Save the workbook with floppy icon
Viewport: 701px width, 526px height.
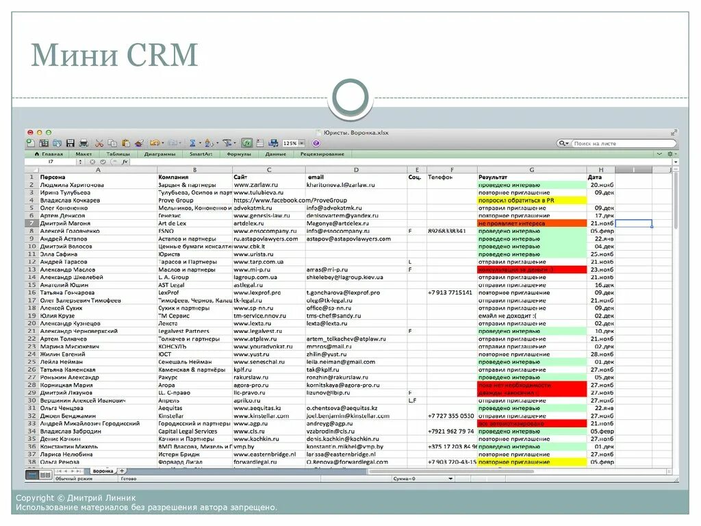click(x=71, y=143)
